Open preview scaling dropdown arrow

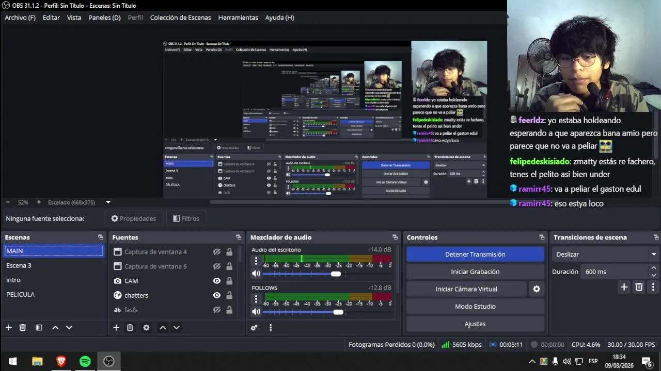pyautogui.click(x=108, y=203)
